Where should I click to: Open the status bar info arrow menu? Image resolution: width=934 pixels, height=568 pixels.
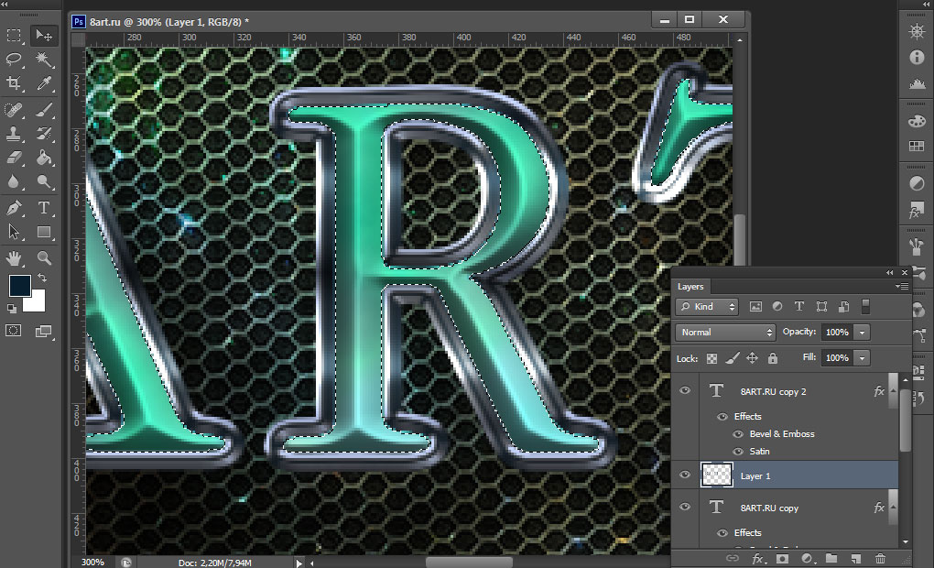pyautogui.click(x=299, y=563)
